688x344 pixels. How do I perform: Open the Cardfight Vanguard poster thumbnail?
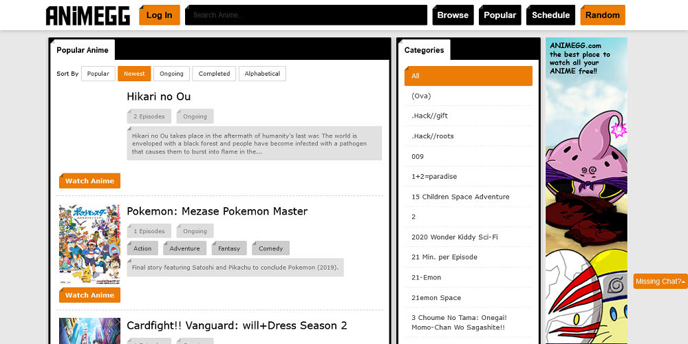pos(89,331)
